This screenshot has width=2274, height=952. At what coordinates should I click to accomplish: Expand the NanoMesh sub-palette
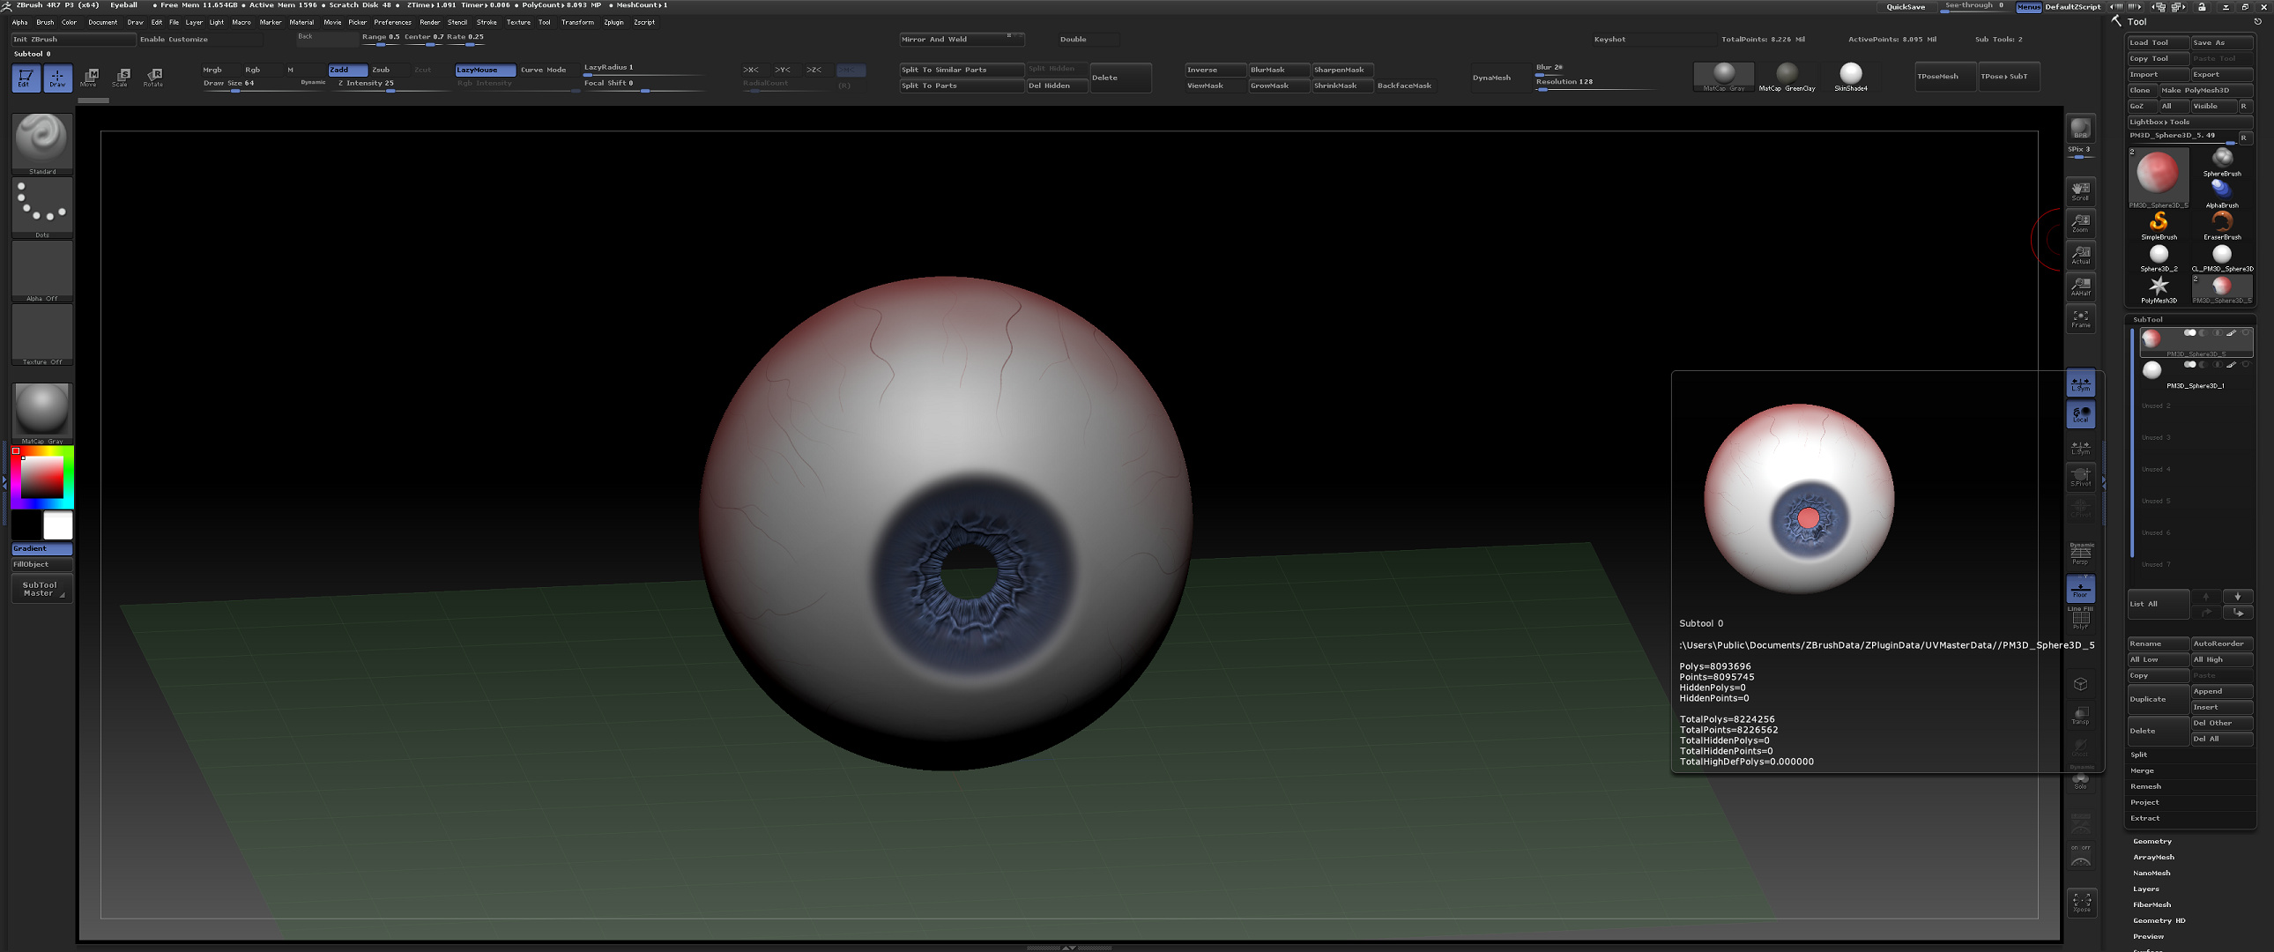pyautogui.click(x=2151, y=873)
